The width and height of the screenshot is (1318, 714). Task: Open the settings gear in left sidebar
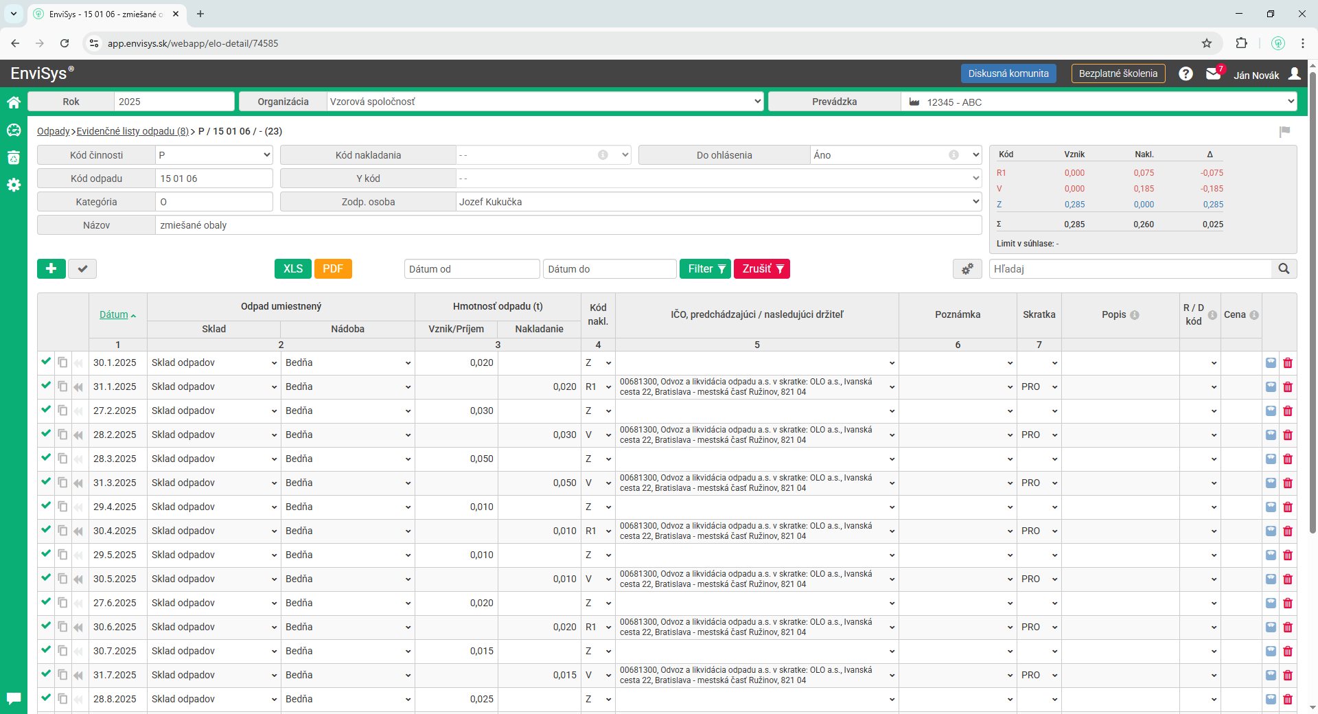click(x=13, y=185)
